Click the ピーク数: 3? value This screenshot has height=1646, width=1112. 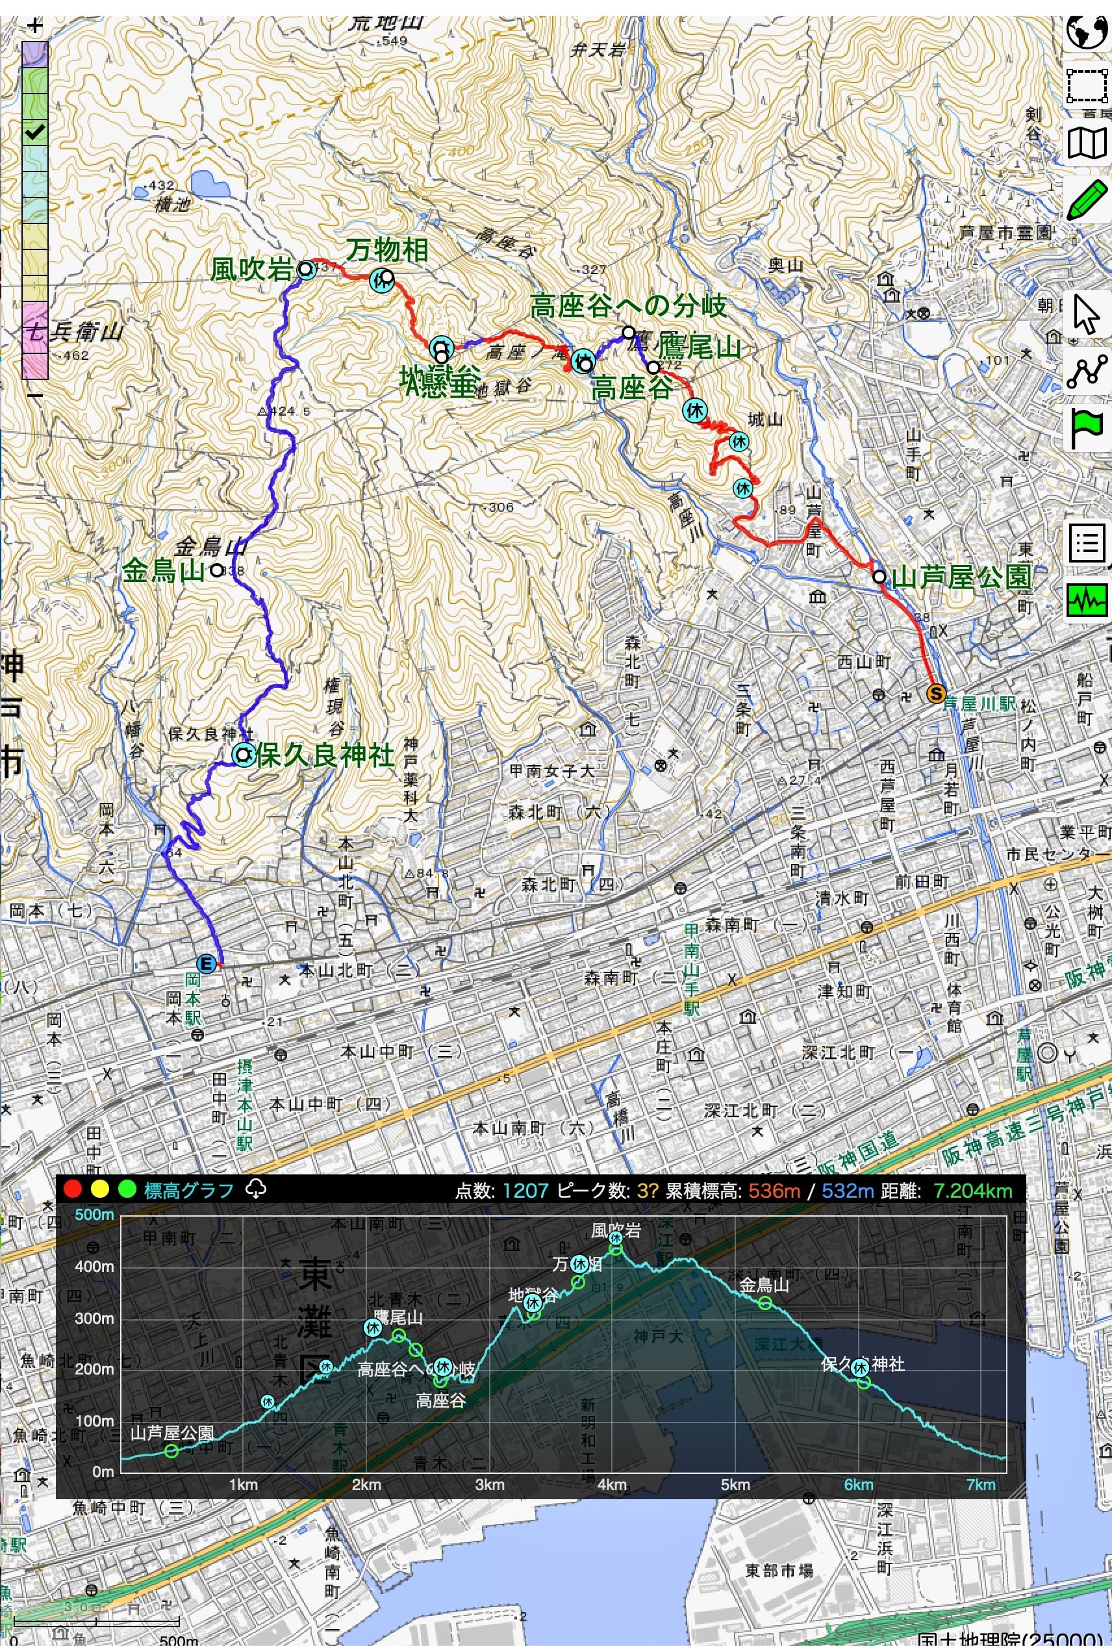(x=648, y=1191)
